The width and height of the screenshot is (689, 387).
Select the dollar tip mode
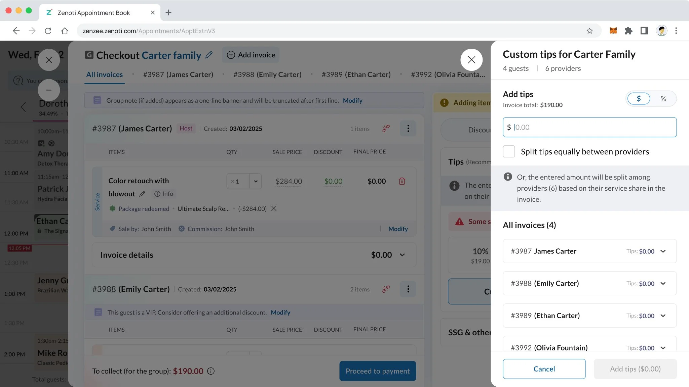639,99
